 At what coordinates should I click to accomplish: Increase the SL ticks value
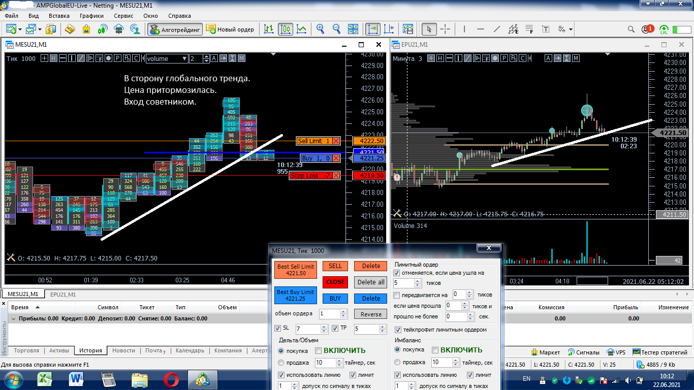click(x=324, y=327)
